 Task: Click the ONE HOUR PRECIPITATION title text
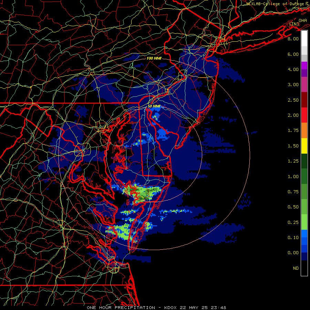pyautogui.click(x=121, y=308)
